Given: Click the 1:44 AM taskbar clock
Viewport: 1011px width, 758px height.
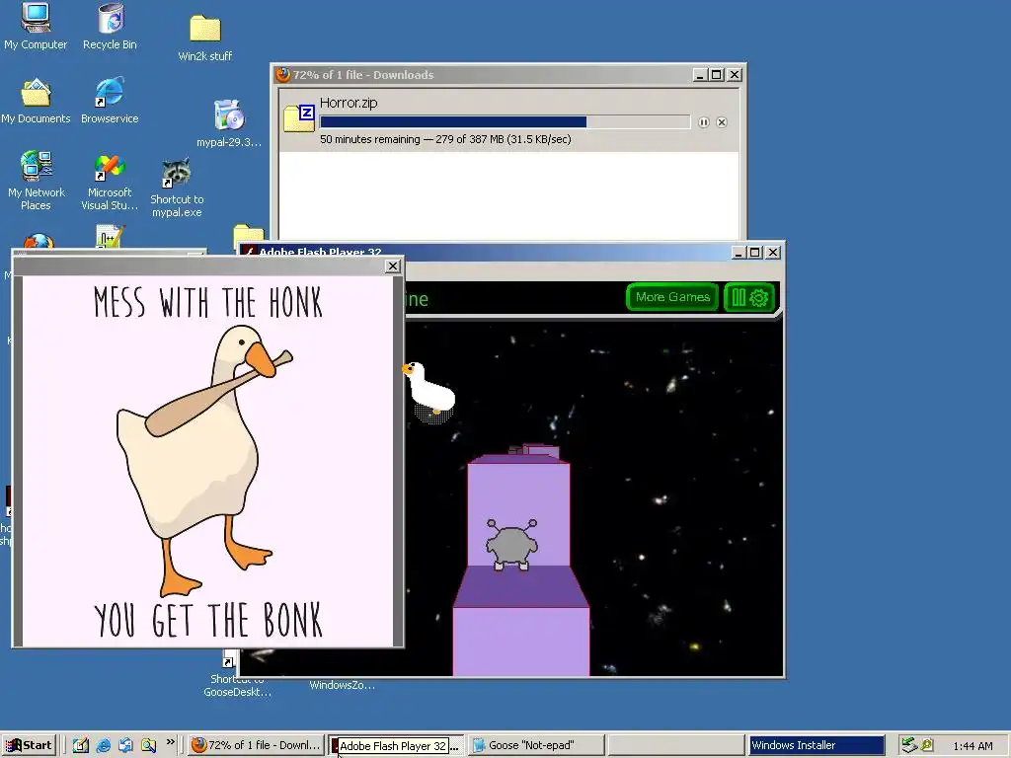Looking at the screenshot, I should [972, 746].
